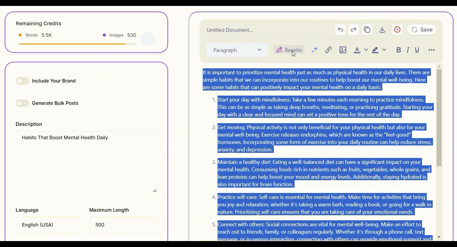Turn on Generate Bulk Posts toggle
This screenshot has height=247, width=457.
(x=22, y=103)
